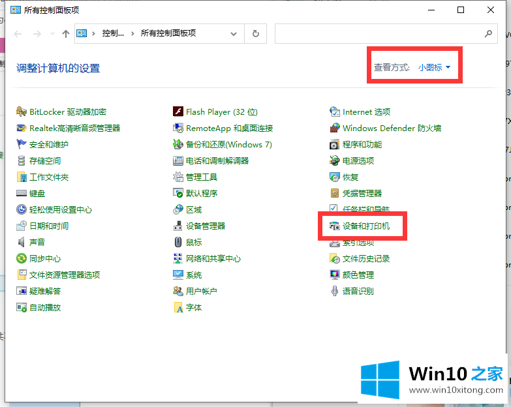
Task: Maximize the 所有控制面板项 window
Action: click(461, 10)
